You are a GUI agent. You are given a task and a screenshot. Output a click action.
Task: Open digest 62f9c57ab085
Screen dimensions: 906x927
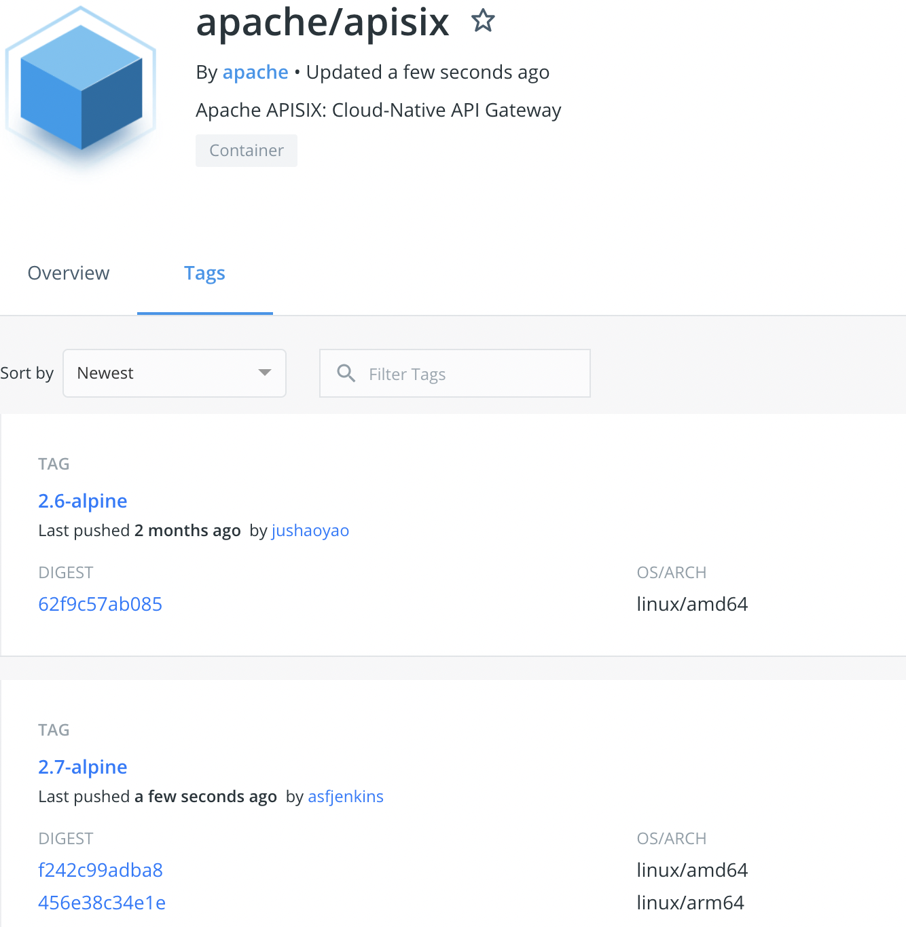pyautogui.click(x=101, y=604)
